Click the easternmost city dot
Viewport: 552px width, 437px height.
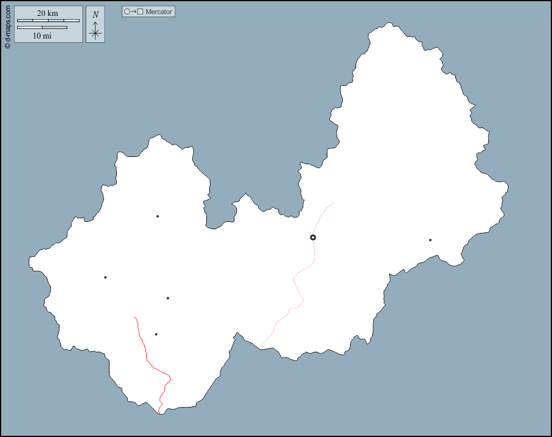[x=430, y=240]
